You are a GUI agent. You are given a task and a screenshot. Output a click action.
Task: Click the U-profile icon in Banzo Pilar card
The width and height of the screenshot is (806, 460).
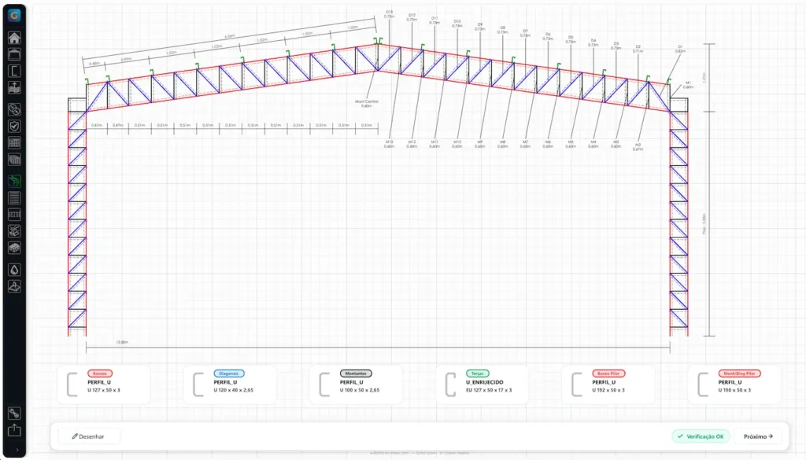pyautogui.click(x=577, y=385)
